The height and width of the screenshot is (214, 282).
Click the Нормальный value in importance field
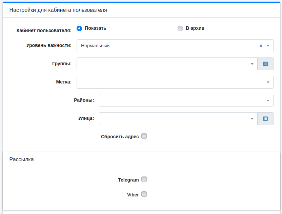(x=96, y=46)
